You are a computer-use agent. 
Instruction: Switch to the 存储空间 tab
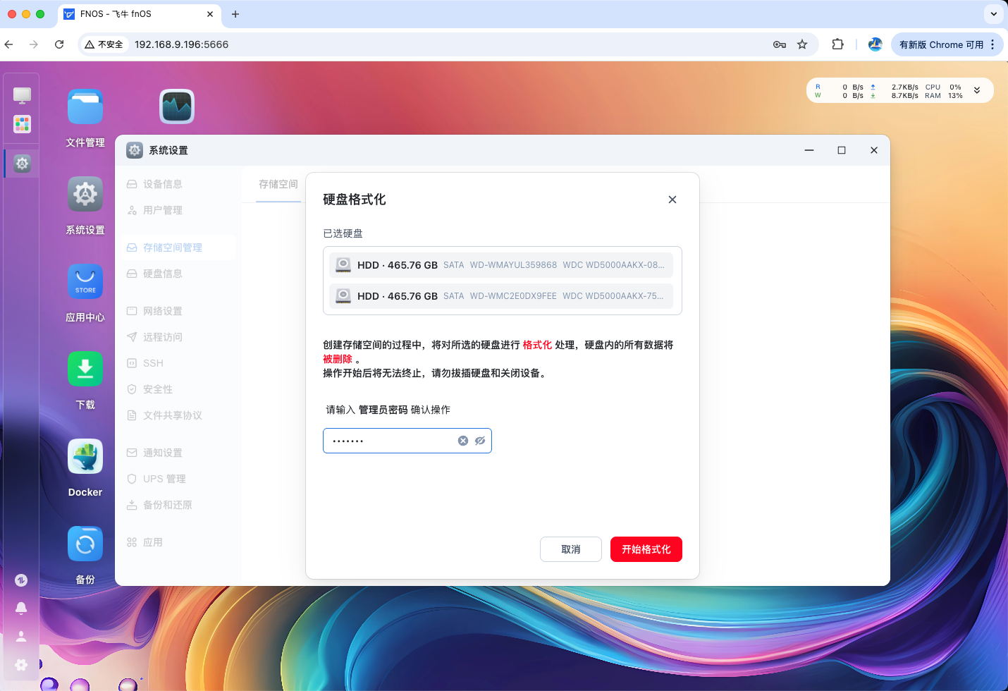tap(278, 184)
